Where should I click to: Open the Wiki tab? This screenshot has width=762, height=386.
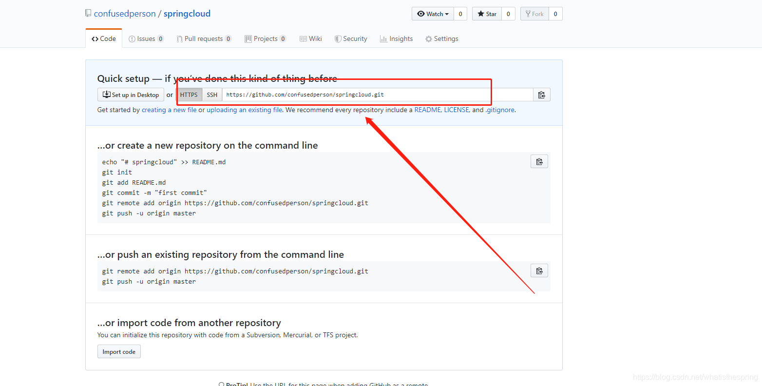(310, 39)
